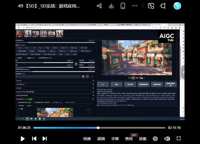Download the video using the download icon
The image size is (200, 144).
point(111,6)
